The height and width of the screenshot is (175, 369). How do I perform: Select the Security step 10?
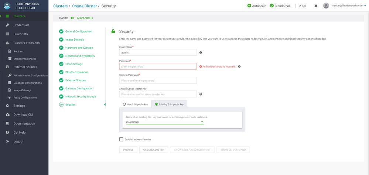[70, 105]
